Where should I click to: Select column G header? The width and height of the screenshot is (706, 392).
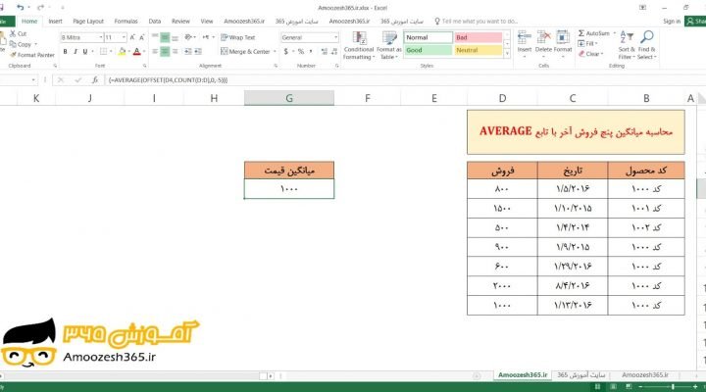pyautogui.click(x=289, y=98)
